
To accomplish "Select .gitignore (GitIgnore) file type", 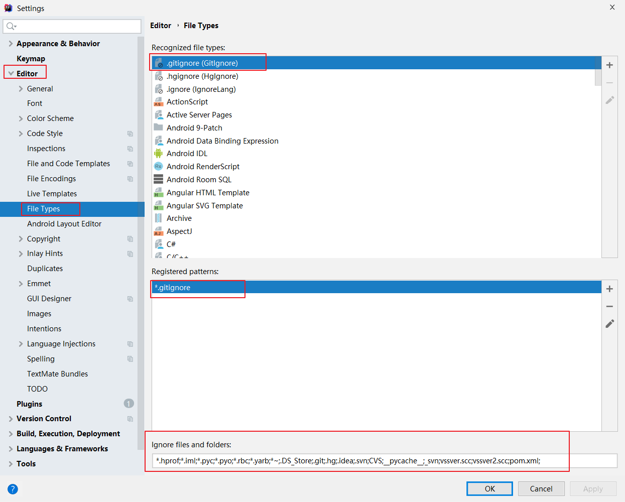I will pos(373,63).
